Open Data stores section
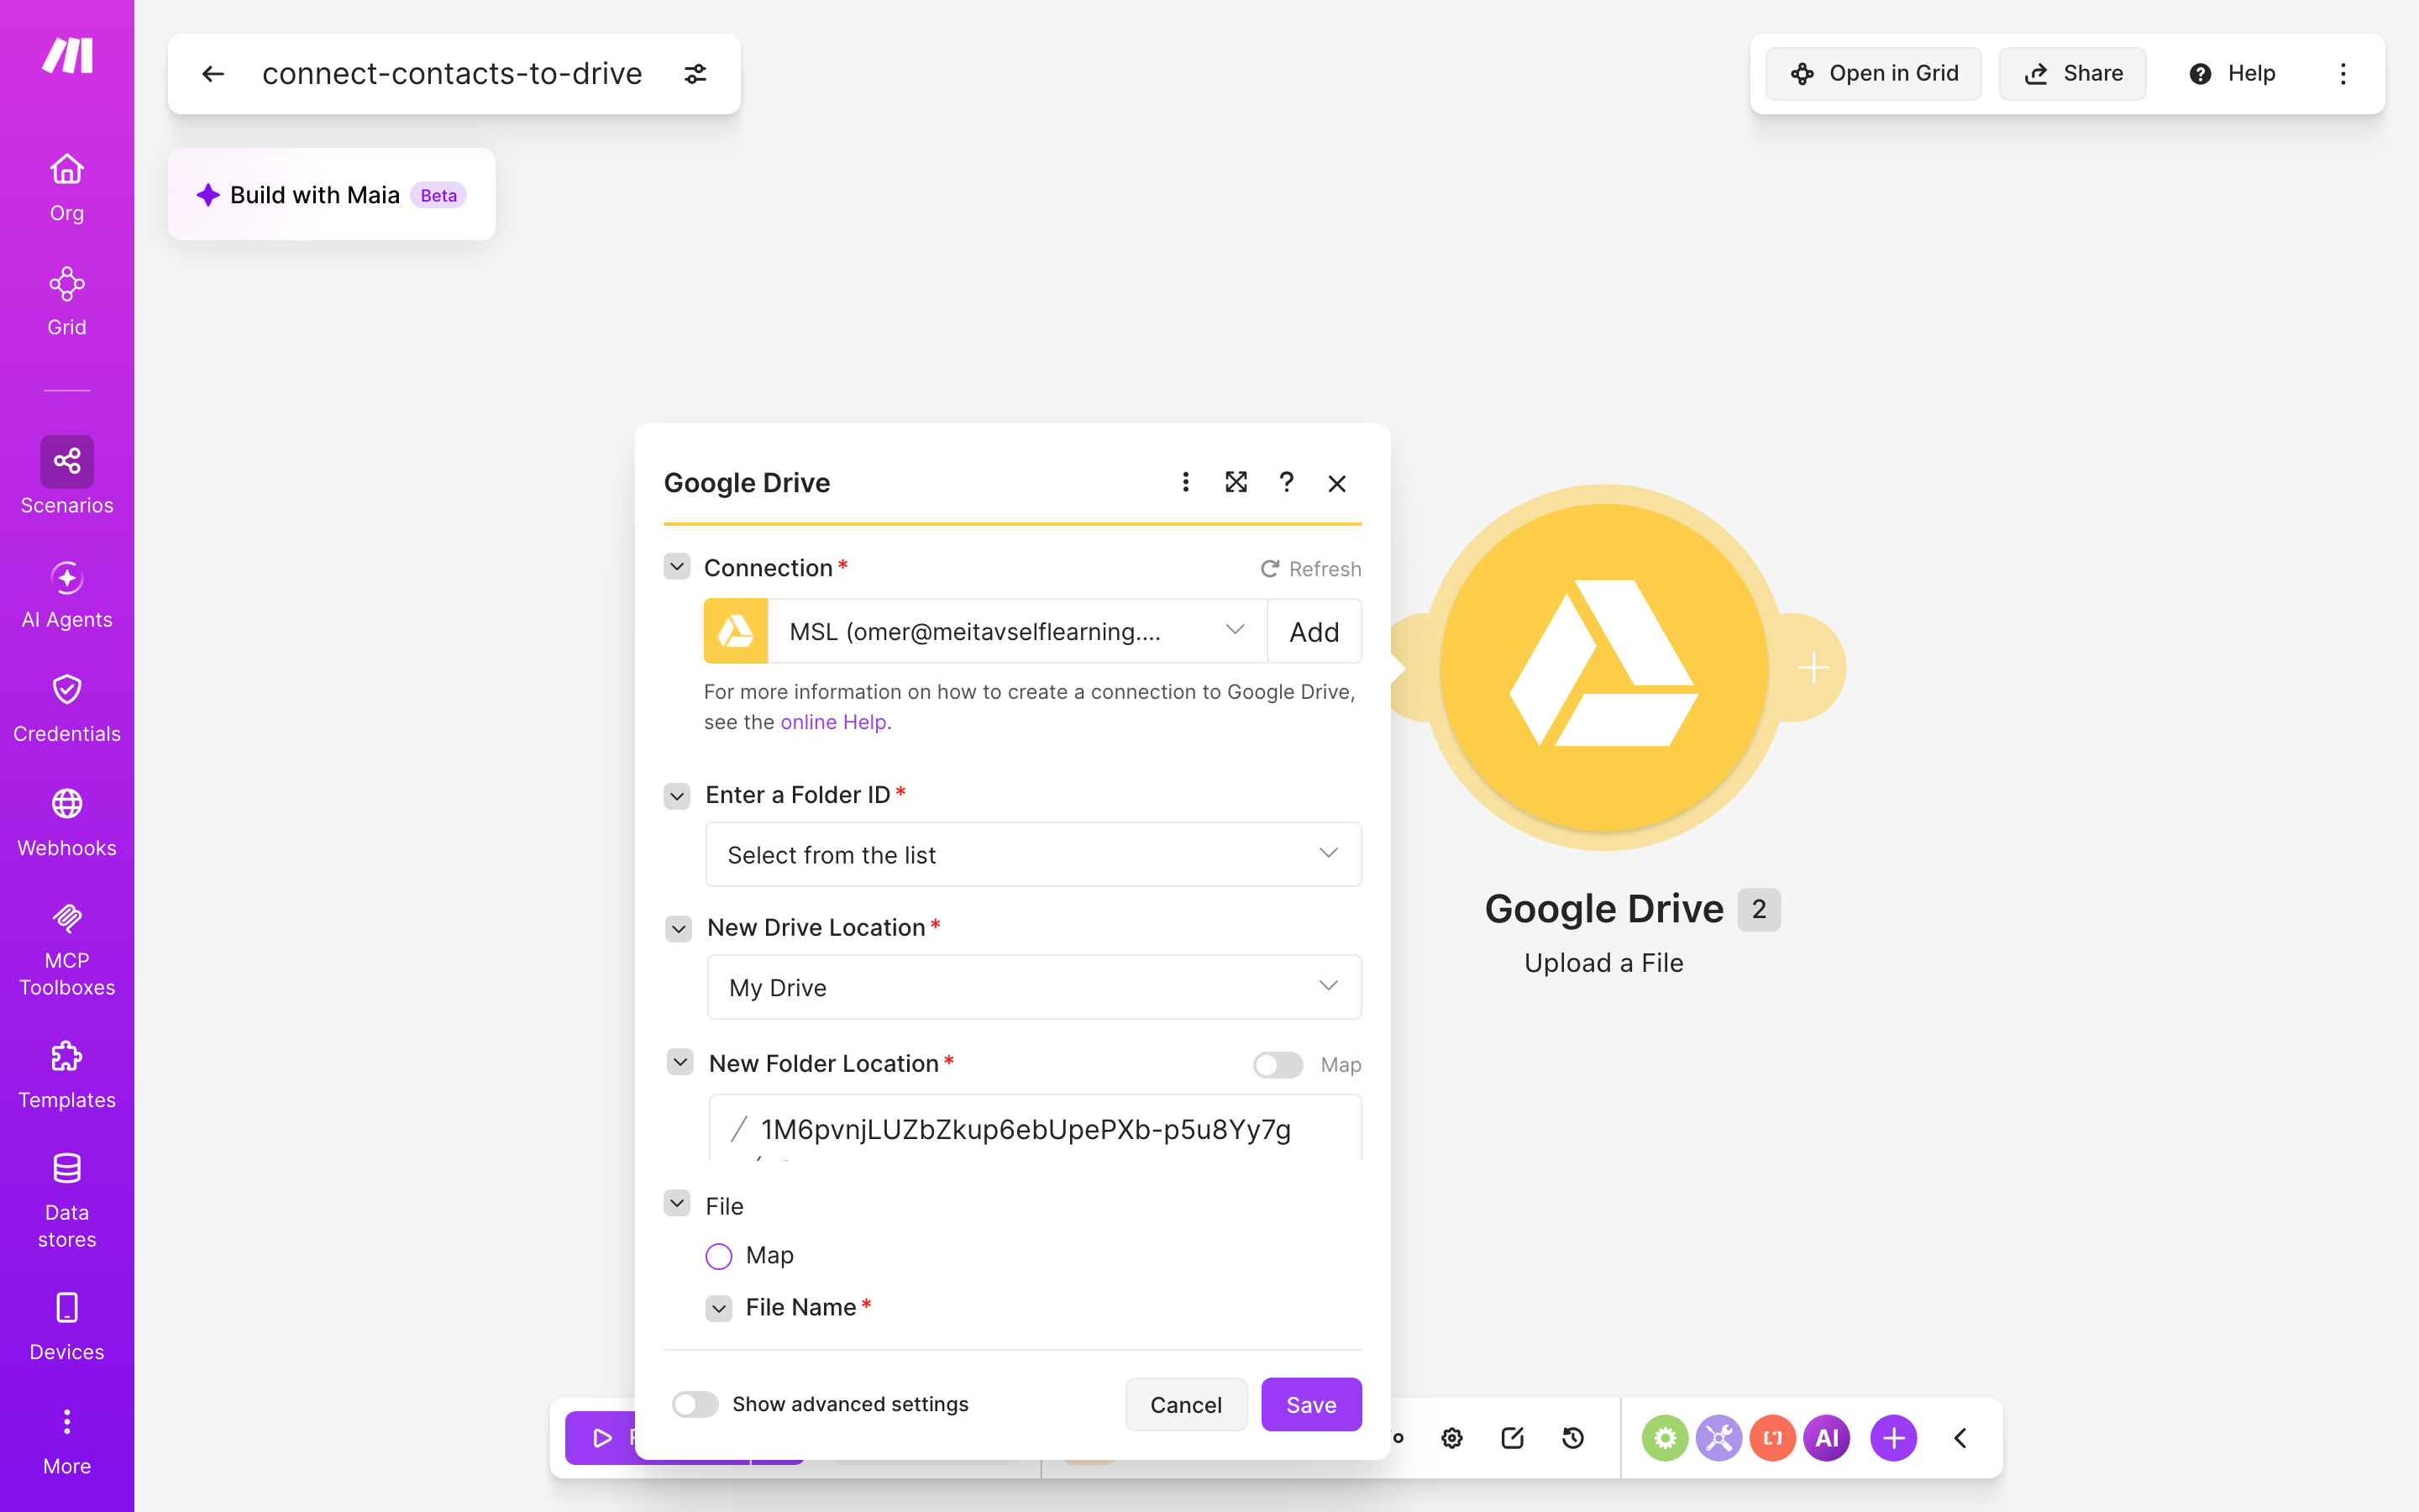The width and height of the screenshot is (2419, 1512). tap(67, 1200)
